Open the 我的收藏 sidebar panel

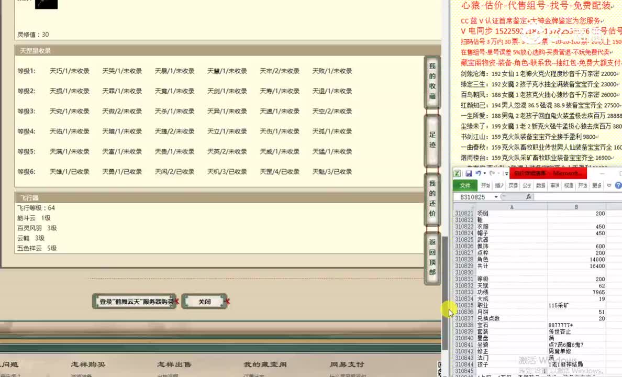point(432,81)
